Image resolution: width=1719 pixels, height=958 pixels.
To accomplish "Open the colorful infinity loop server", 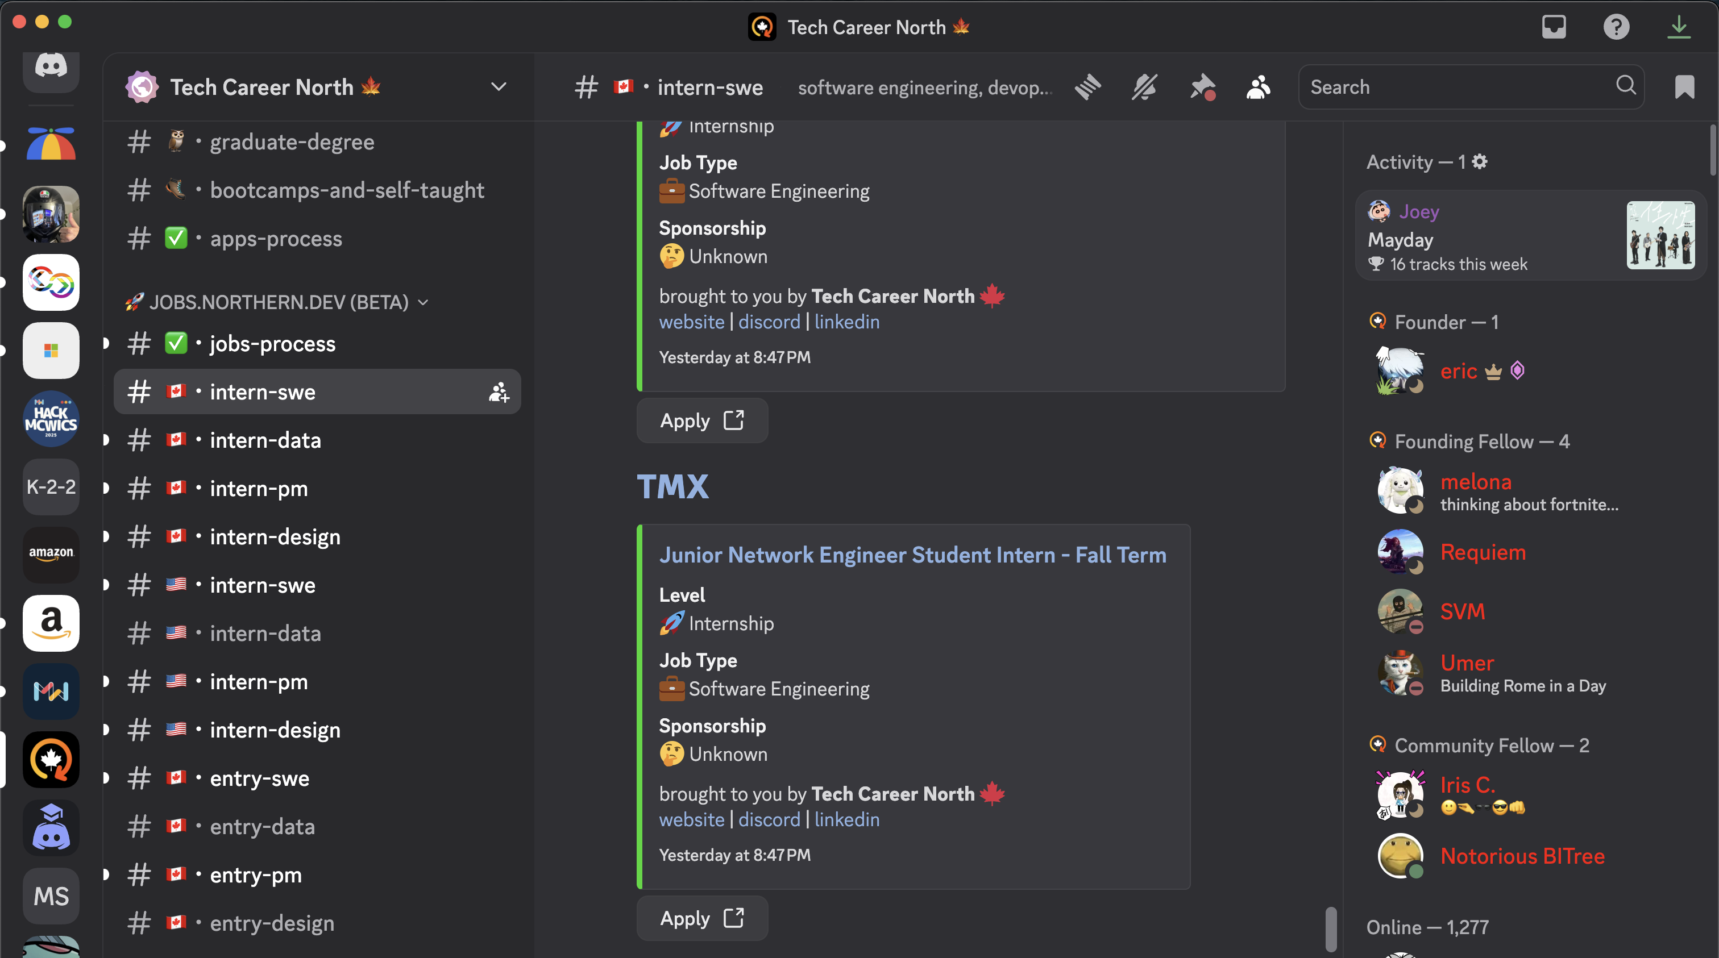I will 51,282.
